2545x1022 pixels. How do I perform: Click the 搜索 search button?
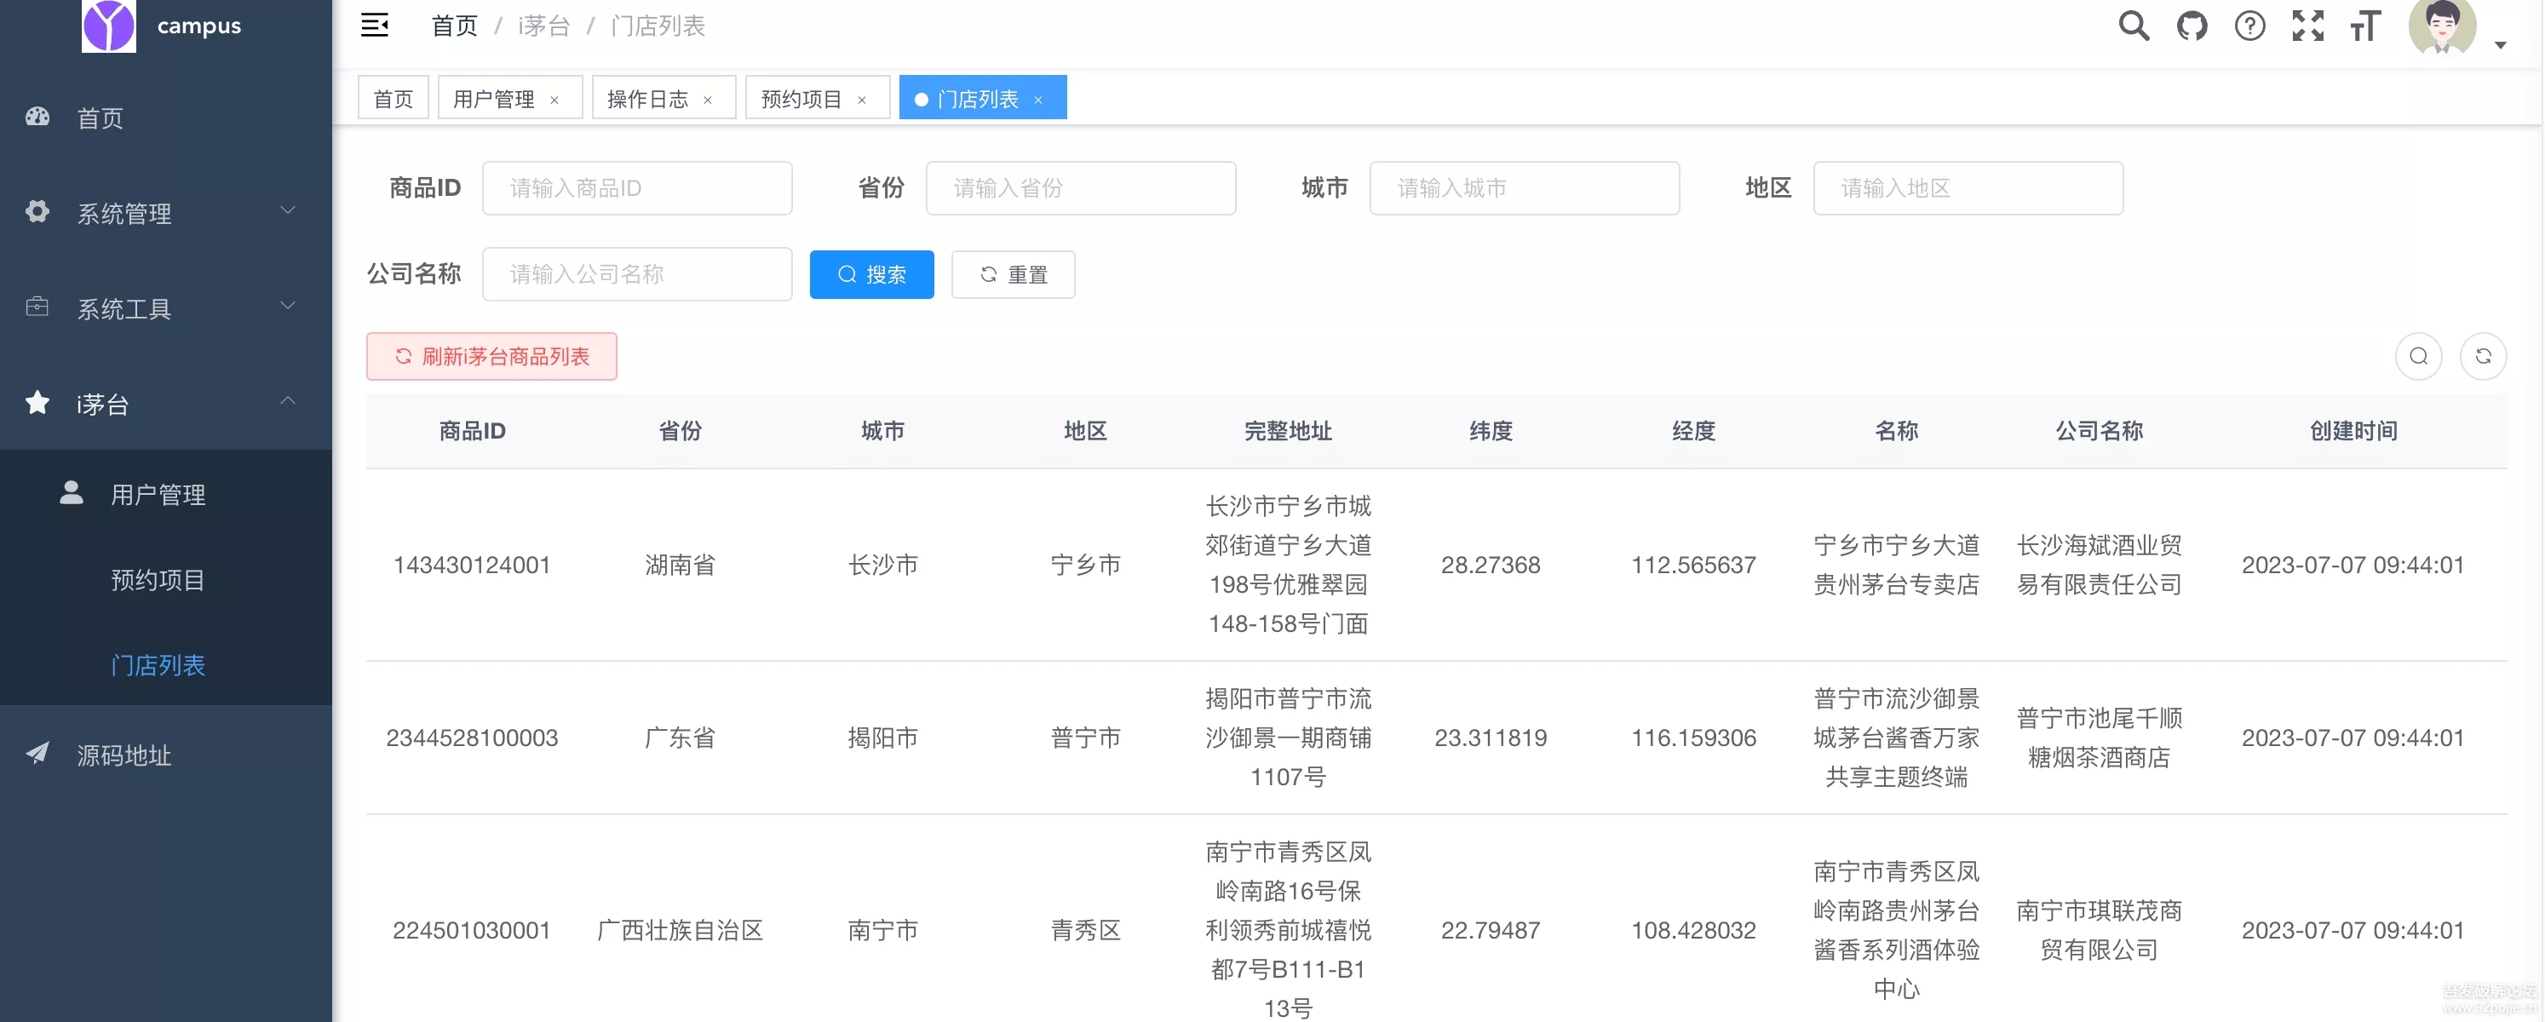pyautogui.click(x=871, y=274)
